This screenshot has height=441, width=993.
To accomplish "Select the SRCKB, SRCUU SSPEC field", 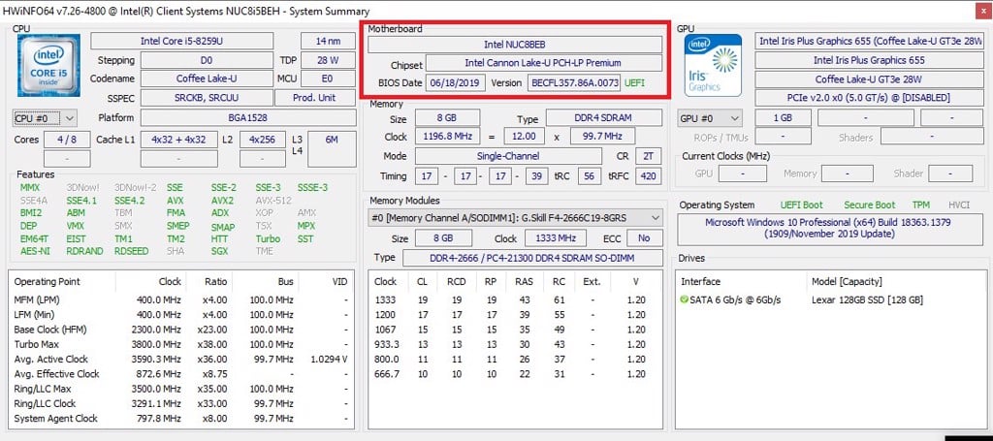I will [207, 98].
